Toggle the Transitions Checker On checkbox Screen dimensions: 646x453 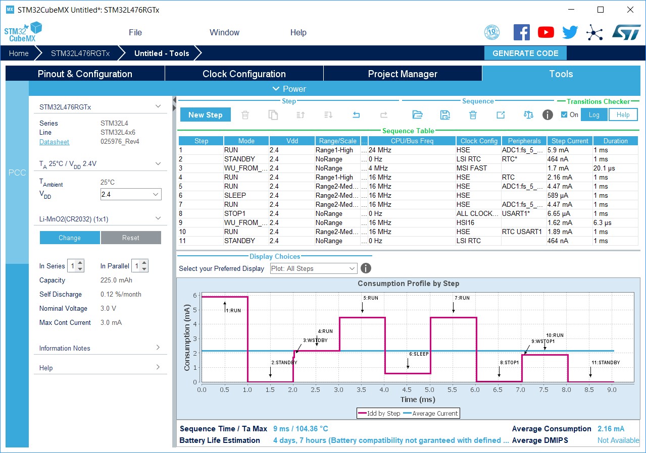click(564, 115)
